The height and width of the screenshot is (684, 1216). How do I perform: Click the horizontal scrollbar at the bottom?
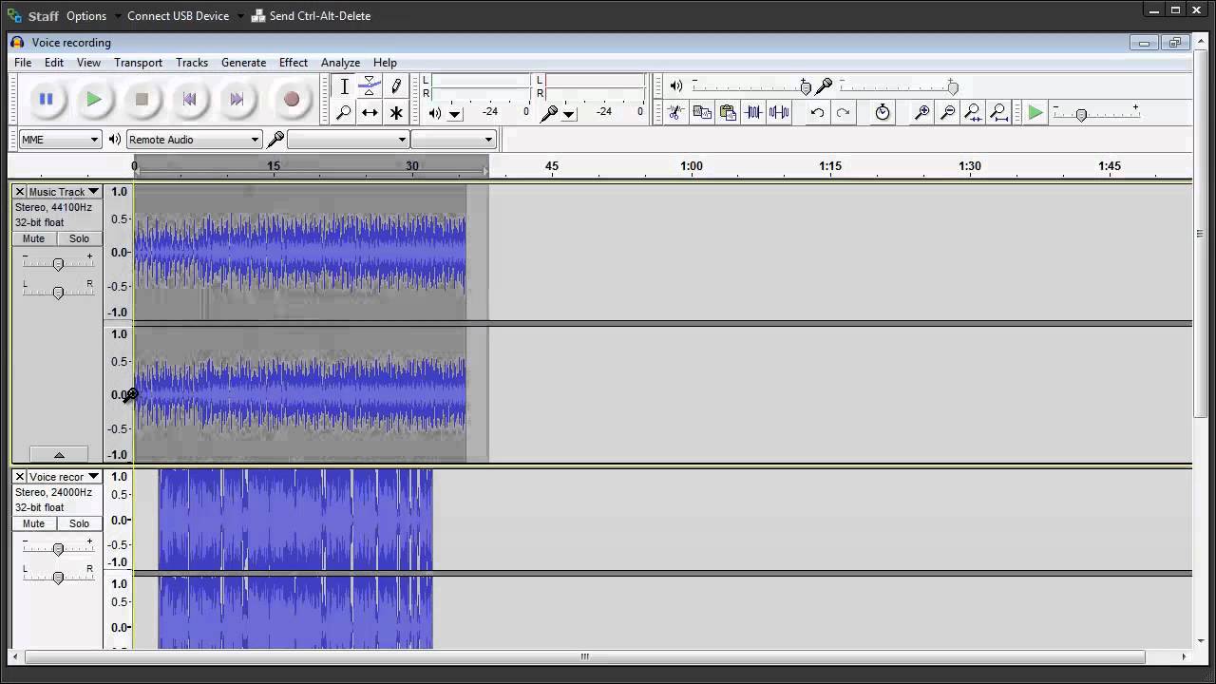coord(585,656)
